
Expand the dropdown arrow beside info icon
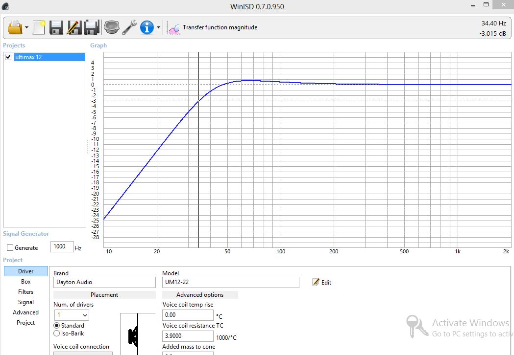[158, 27]
